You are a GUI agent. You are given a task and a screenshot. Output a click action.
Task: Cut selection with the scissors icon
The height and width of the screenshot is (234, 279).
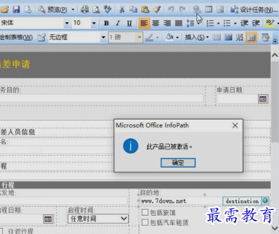tap(122, 10)
